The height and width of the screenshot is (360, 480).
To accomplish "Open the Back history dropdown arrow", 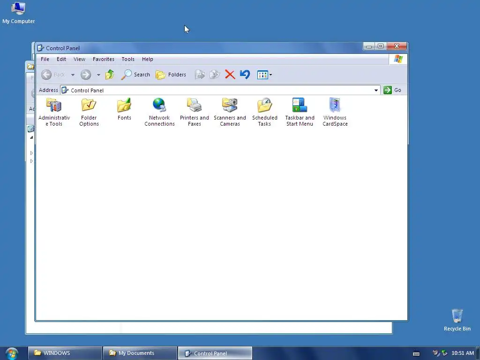I will point(73,75).
